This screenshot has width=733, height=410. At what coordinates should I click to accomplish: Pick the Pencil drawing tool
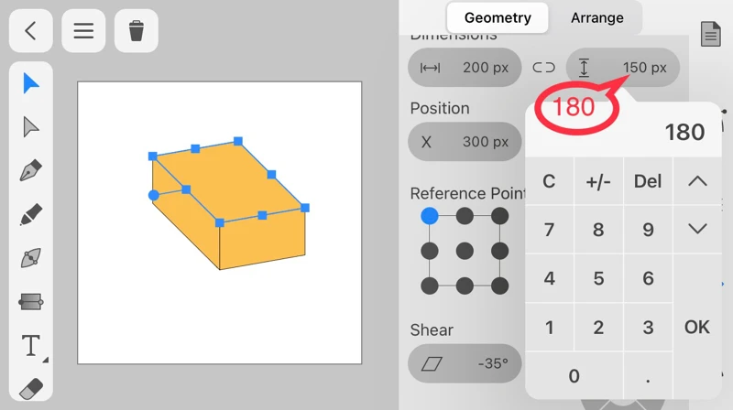point(31,215)
